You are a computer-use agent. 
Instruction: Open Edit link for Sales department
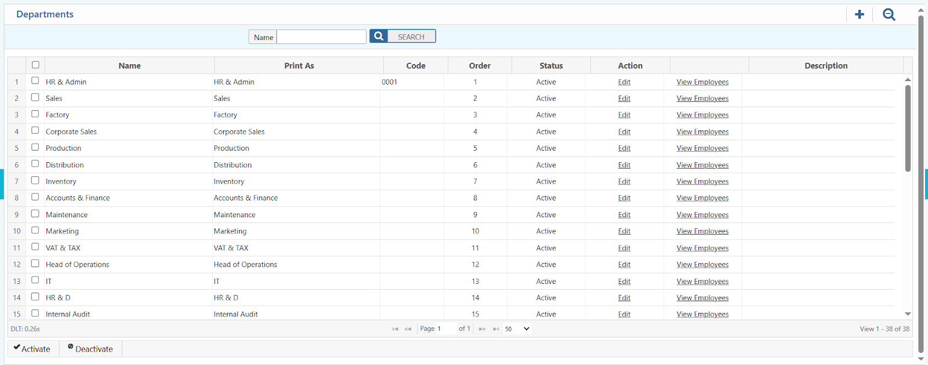pyautogui.click(x=624, y=98)
